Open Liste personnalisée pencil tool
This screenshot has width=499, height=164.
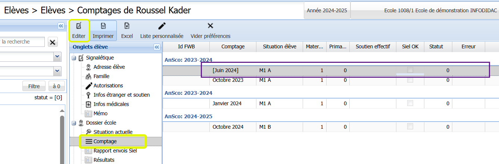click(162, 26)
